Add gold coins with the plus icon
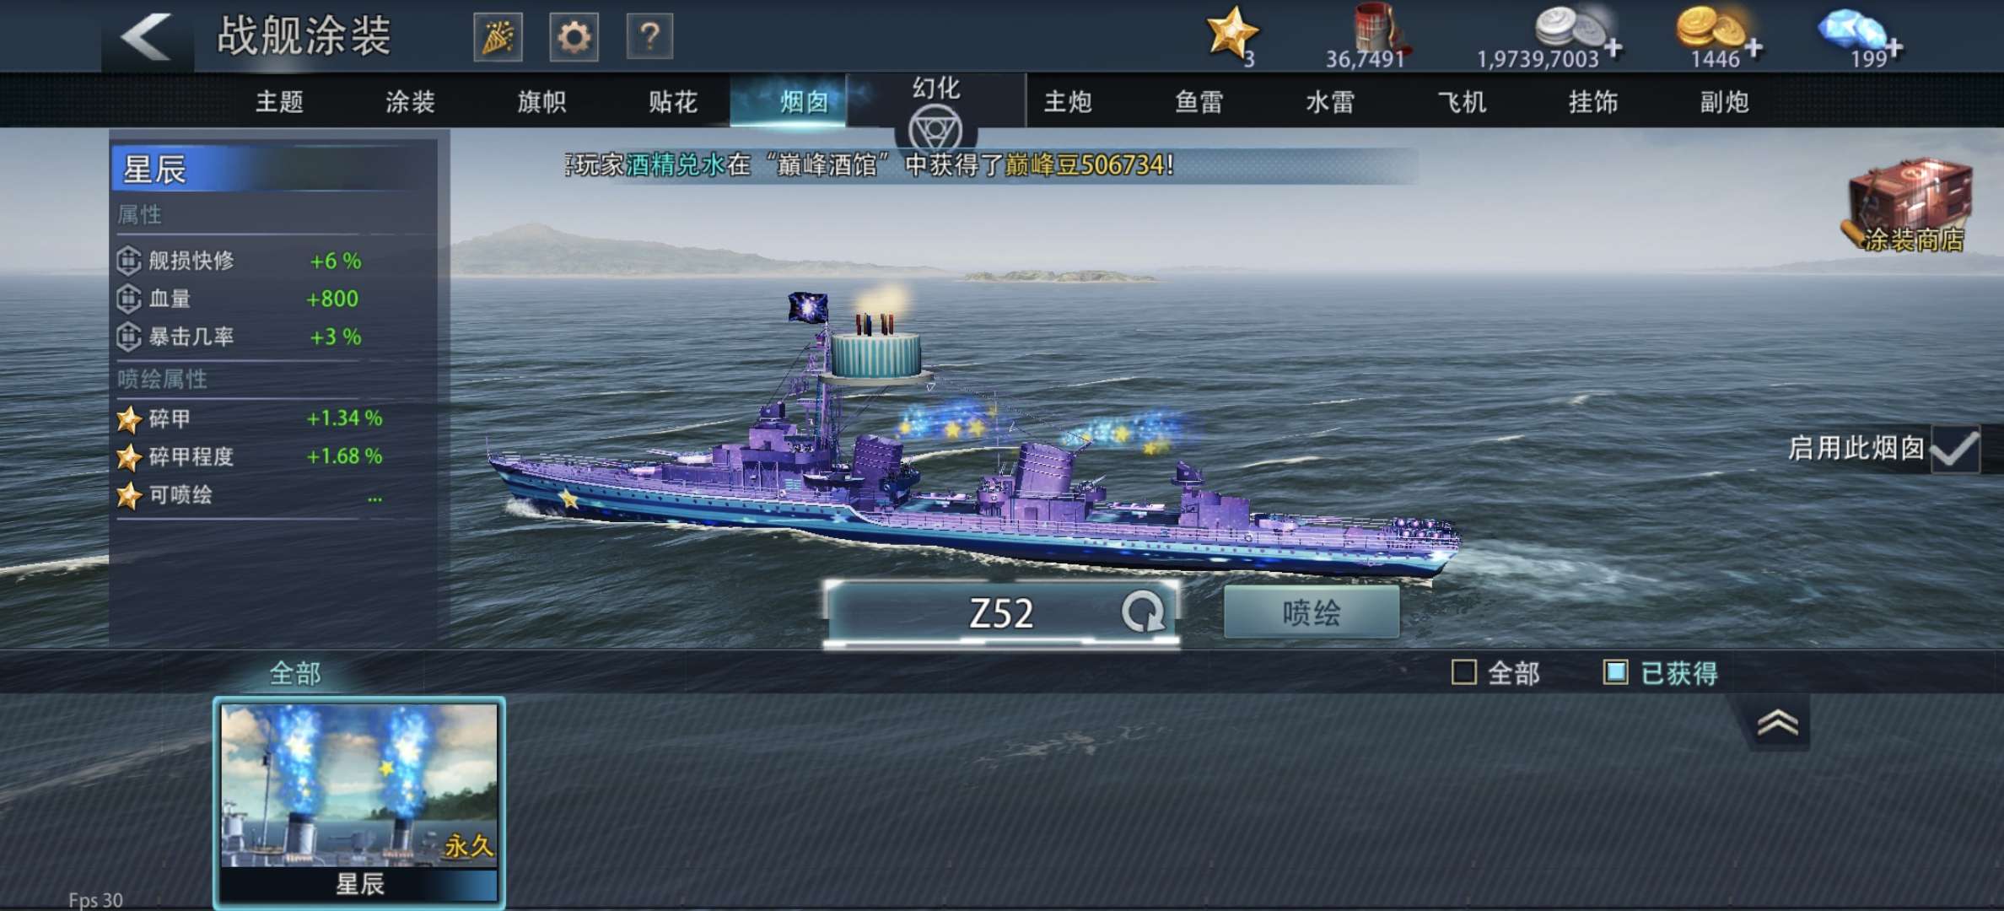 [x=1753, y=48]
